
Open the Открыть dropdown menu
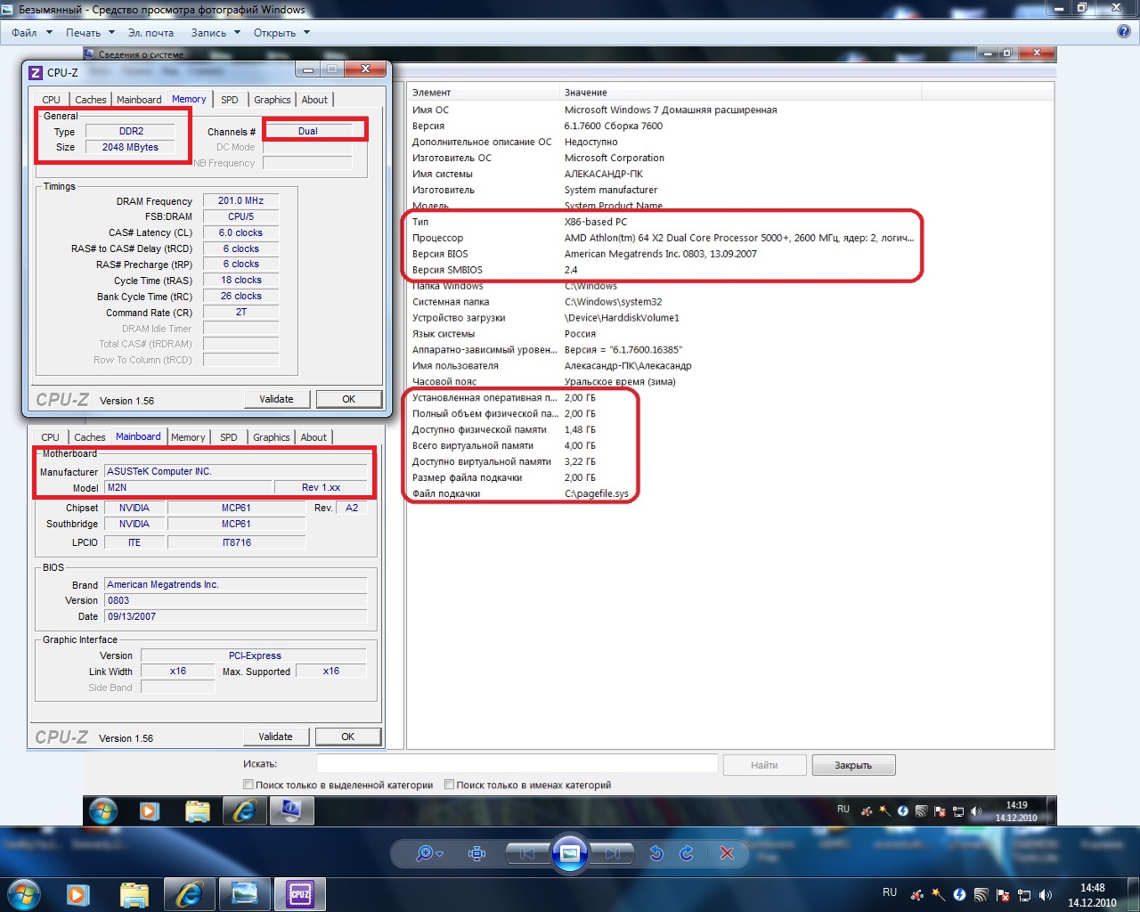click(x=281, y=33)
